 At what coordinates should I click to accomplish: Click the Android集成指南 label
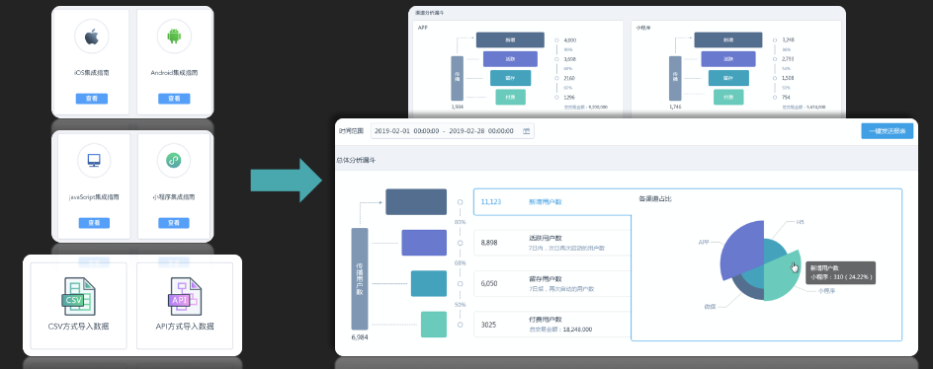click(174, 72)
